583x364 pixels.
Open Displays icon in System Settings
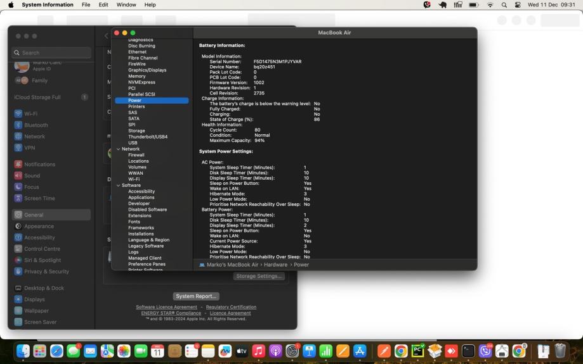point(18,299)
